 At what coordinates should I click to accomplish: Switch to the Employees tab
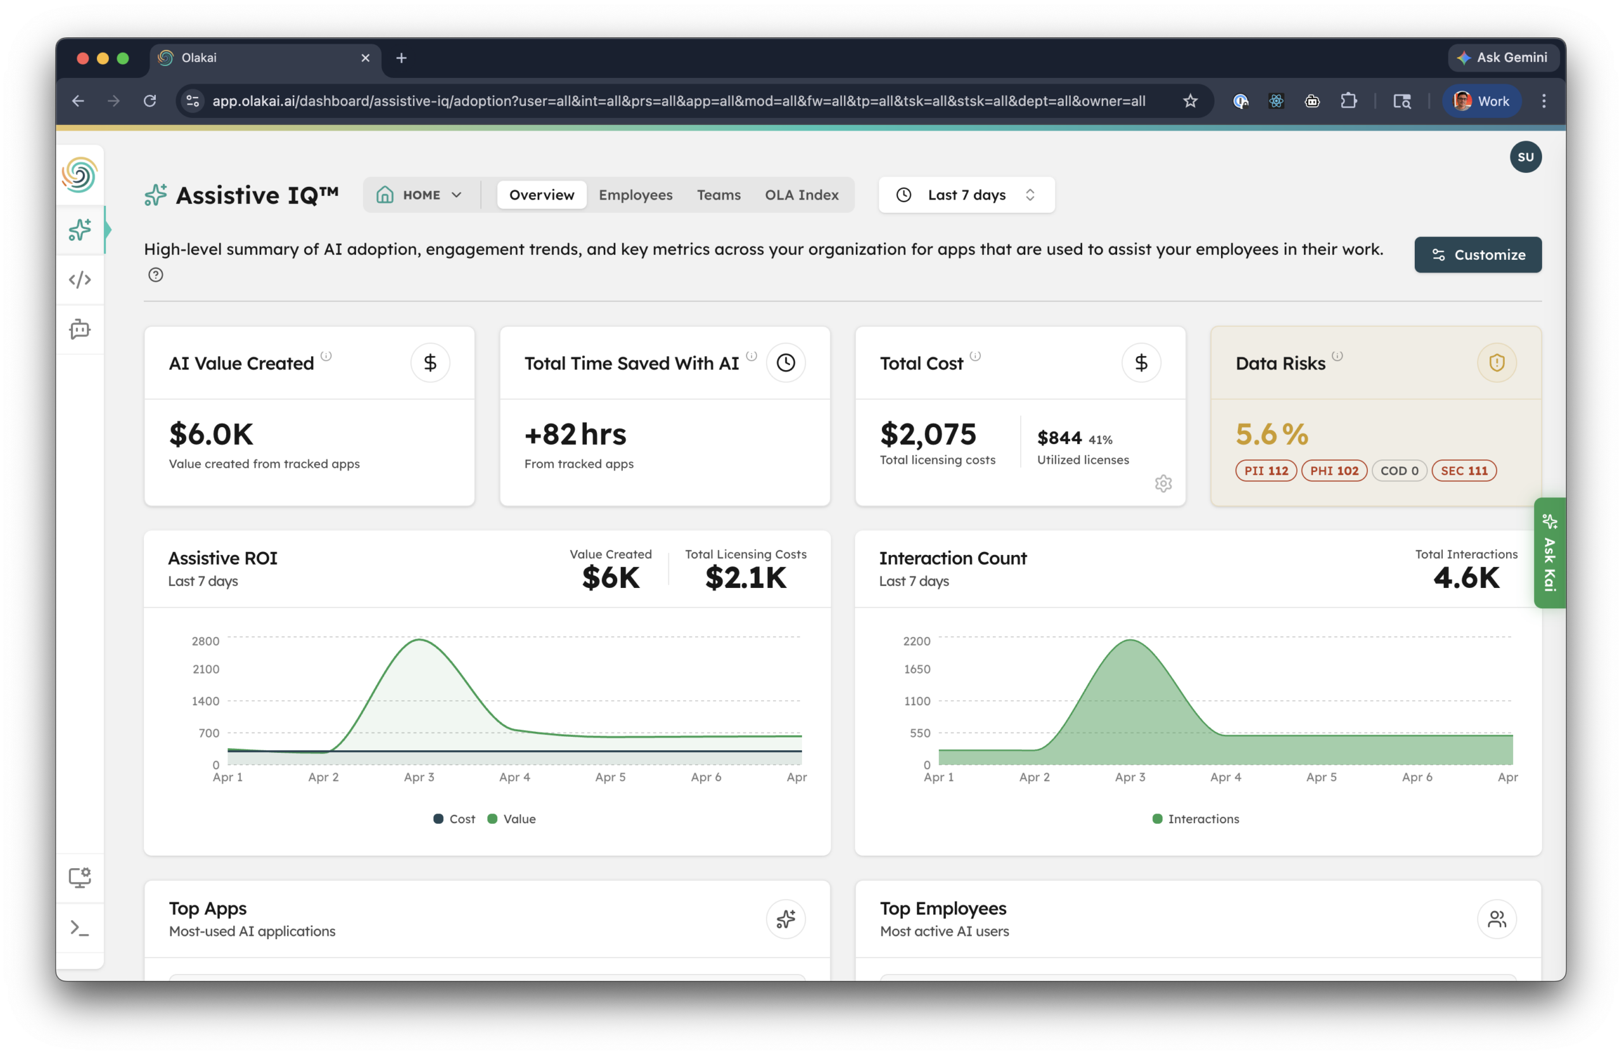click(635, 195)
